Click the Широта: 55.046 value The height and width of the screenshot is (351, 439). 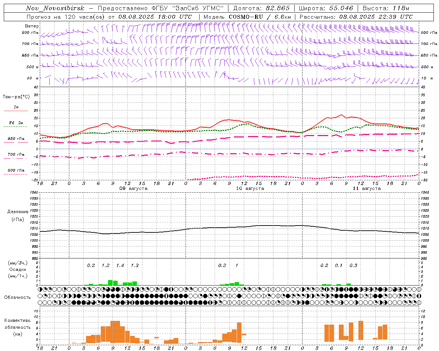click(x=326, y=8)
